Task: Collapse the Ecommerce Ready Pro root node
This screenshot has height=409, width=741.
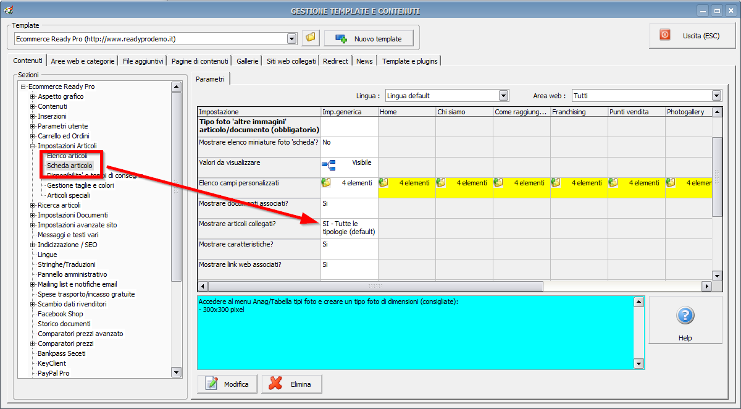Action: pos(23,86)
